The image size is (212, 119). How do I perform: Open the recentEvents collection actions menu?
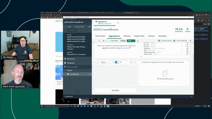coord(90,74)
